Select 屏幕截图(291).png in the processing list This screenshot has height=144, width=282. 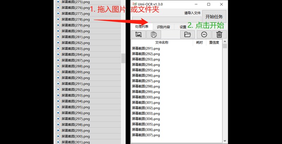coord(146,48)
